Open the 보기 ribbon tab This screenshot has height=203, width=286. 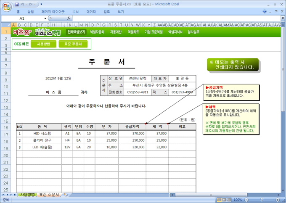tap(121, 12)
